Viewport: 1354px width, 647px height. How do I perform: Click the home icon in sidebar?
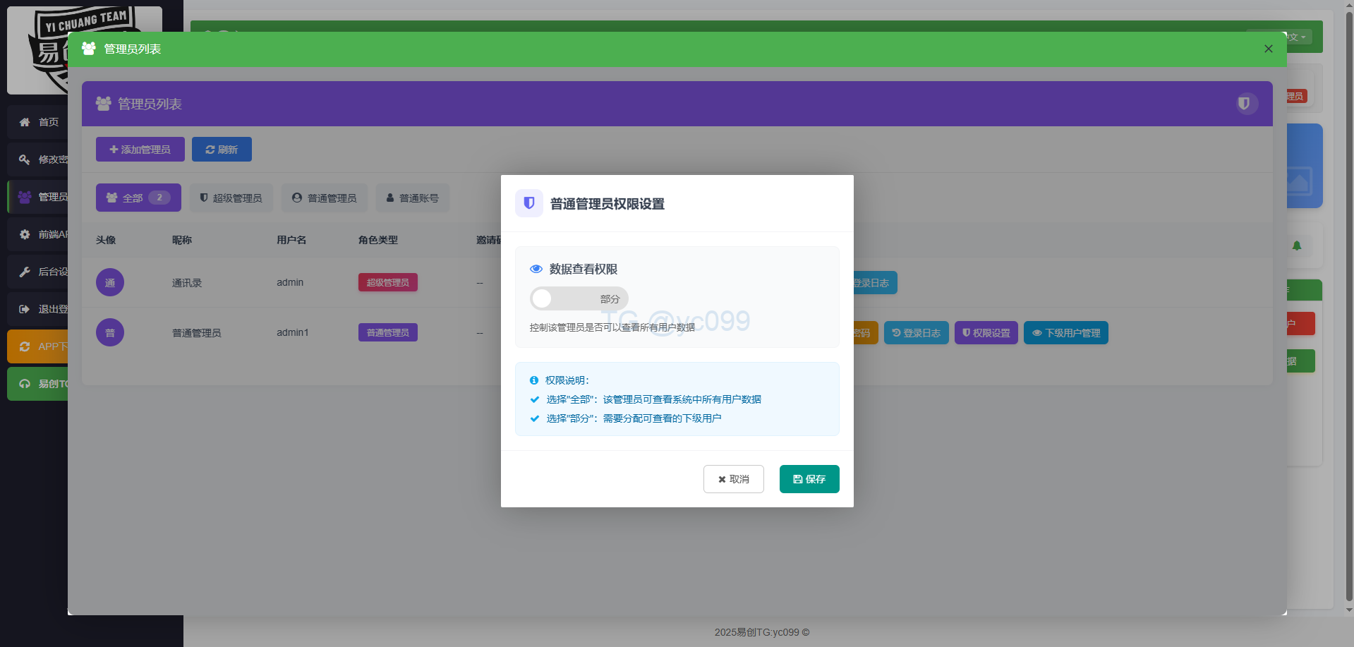click(25, 122)
